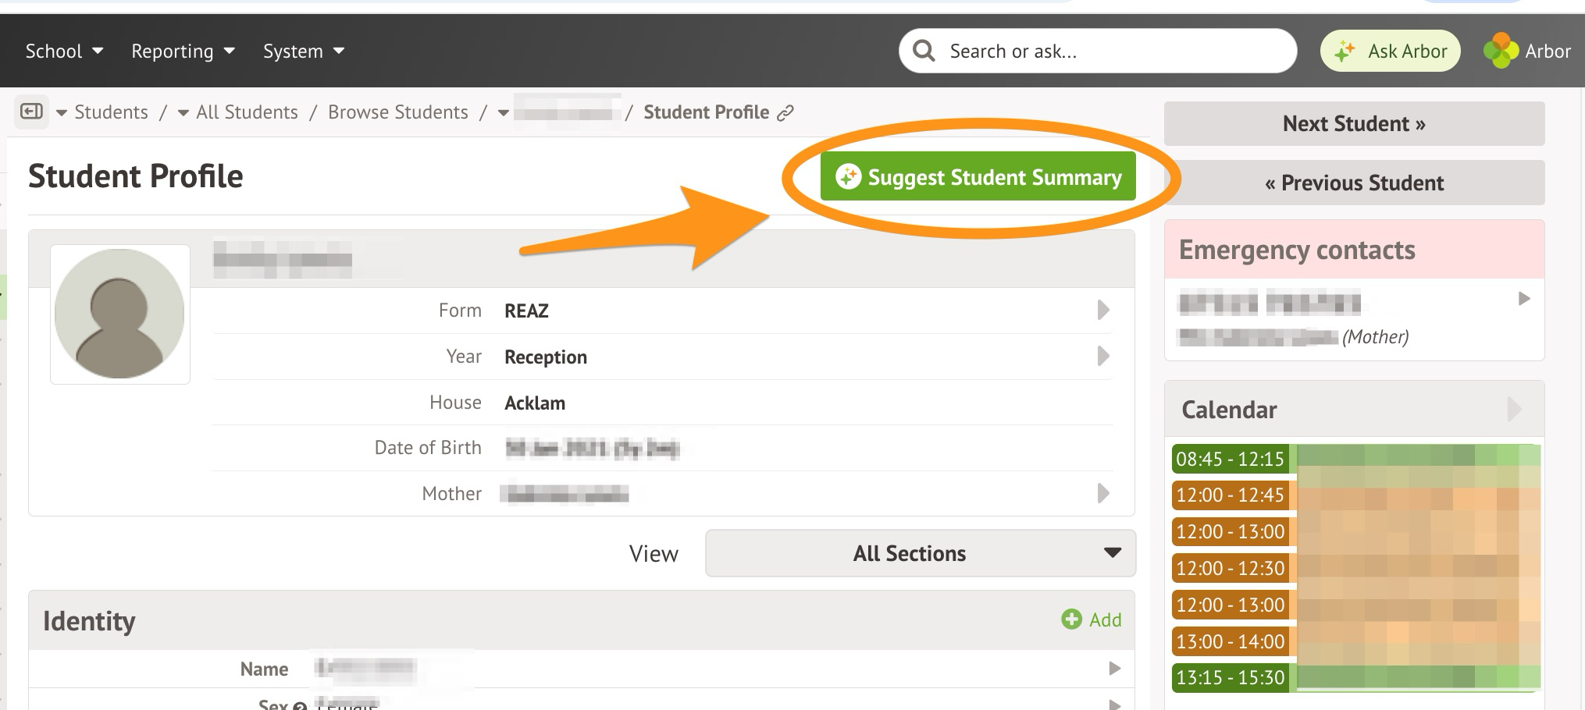Go to the Previous Student

[1354, 183]
